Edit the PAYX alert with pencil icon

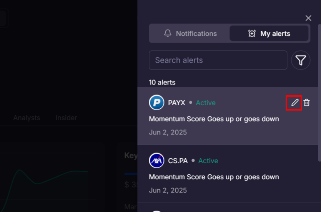(x=294, y=103)
